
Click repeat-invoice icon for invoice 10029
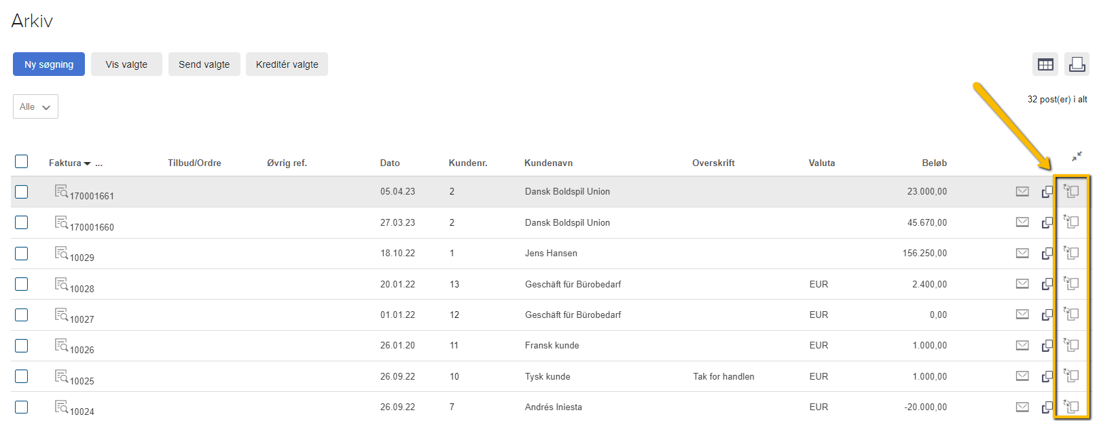click(x=1072, y=253)
